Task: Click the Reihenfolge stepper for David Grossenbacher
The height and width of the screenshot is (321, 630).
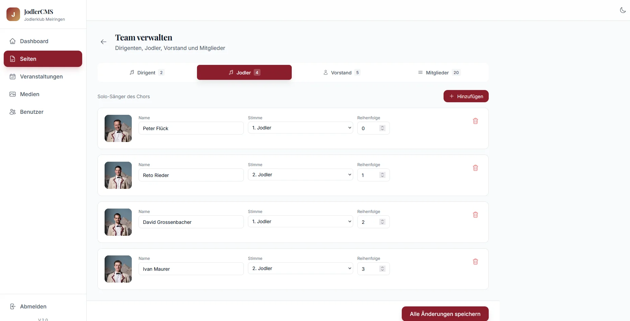Action: (382, 222)
